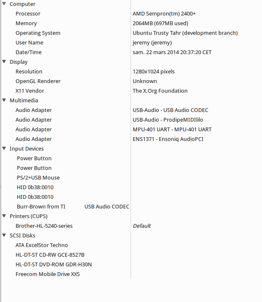Click the OpenGL Renderer entry
The height and width of the screenshot is (302, 262).
coord(38,81)
